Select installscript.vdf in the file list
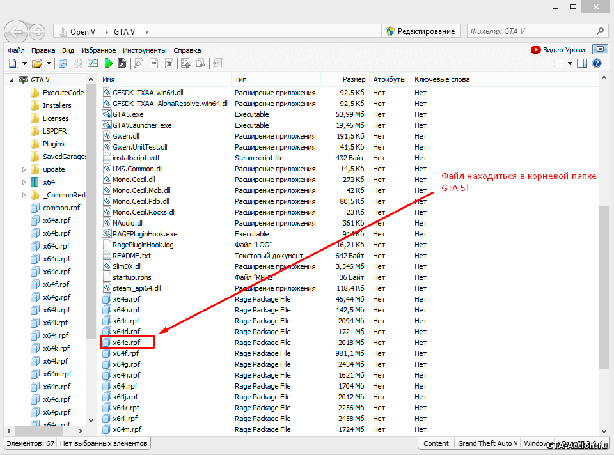The height and width of the screenshot is (455, 614). [136, 158]
